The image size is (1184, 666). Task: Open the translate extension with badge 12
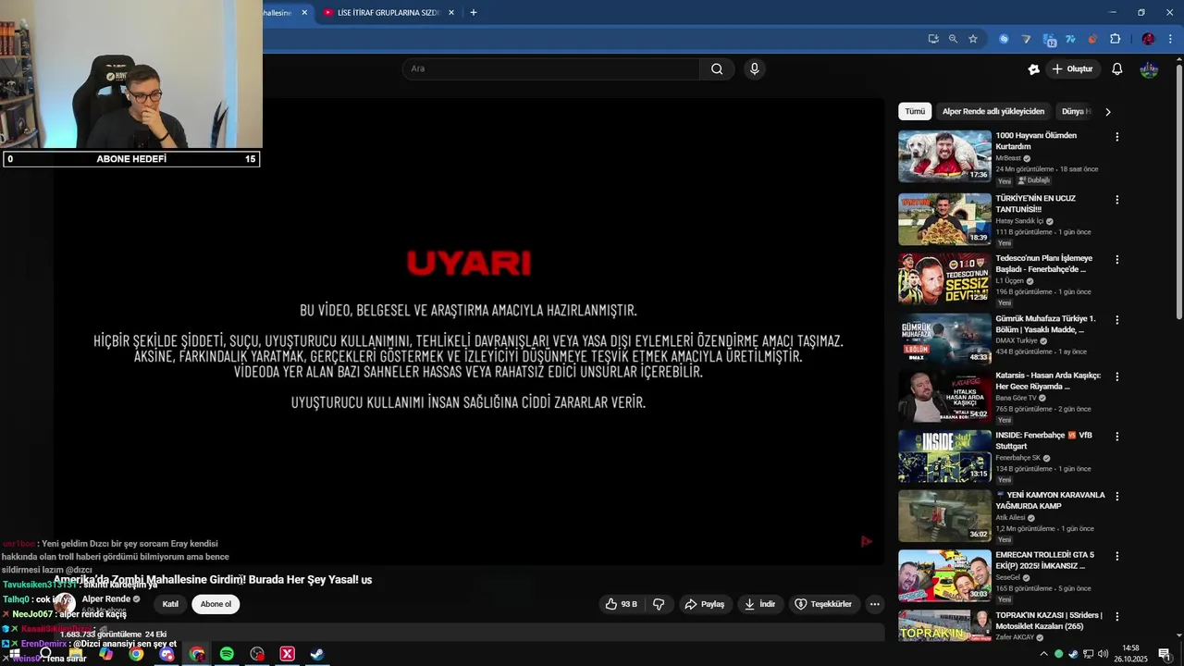pos(1049,39)
